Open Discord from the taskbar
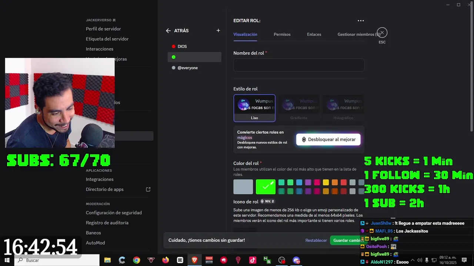 [296, 260]
